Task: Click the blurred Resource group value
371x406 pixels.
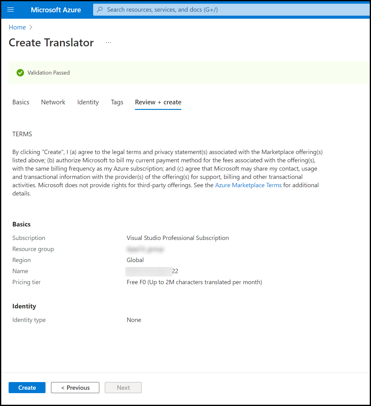Action: click(x=145, y=249)
